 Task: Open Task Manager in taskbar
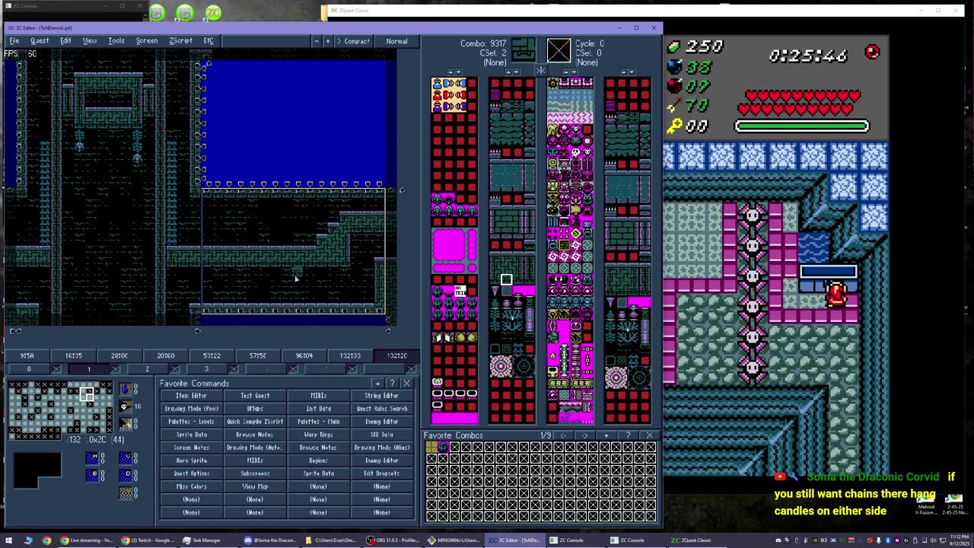(x=202, y=540)
